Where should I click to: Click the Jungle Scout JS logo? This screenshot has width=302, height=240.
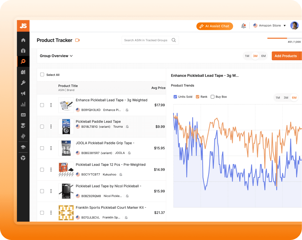point(23,26)
